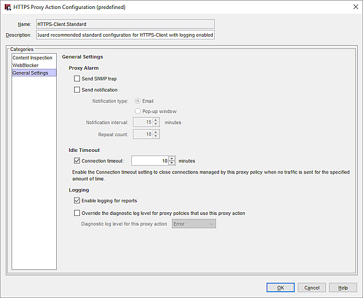Decrease Connection timeout with down arrow
The width and height of the screenshot is (363, 298).
point(172,163)
